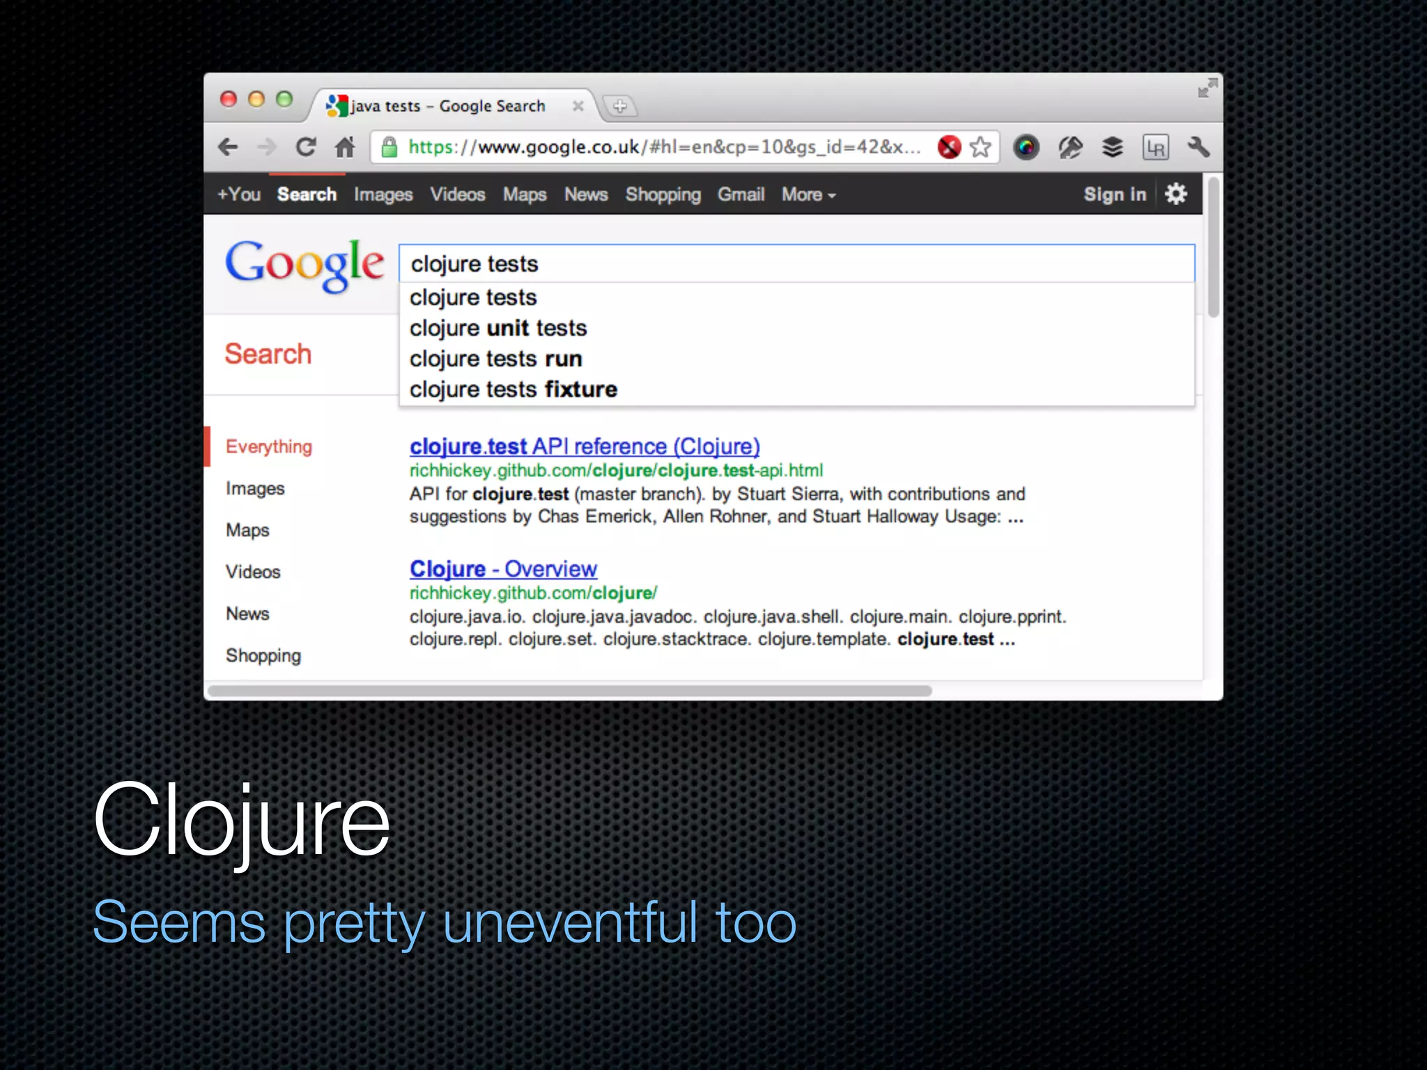This screenshot has width=1427, height=1070.
Task: Filter results by Images in sidebar
Action: (255, 488)
